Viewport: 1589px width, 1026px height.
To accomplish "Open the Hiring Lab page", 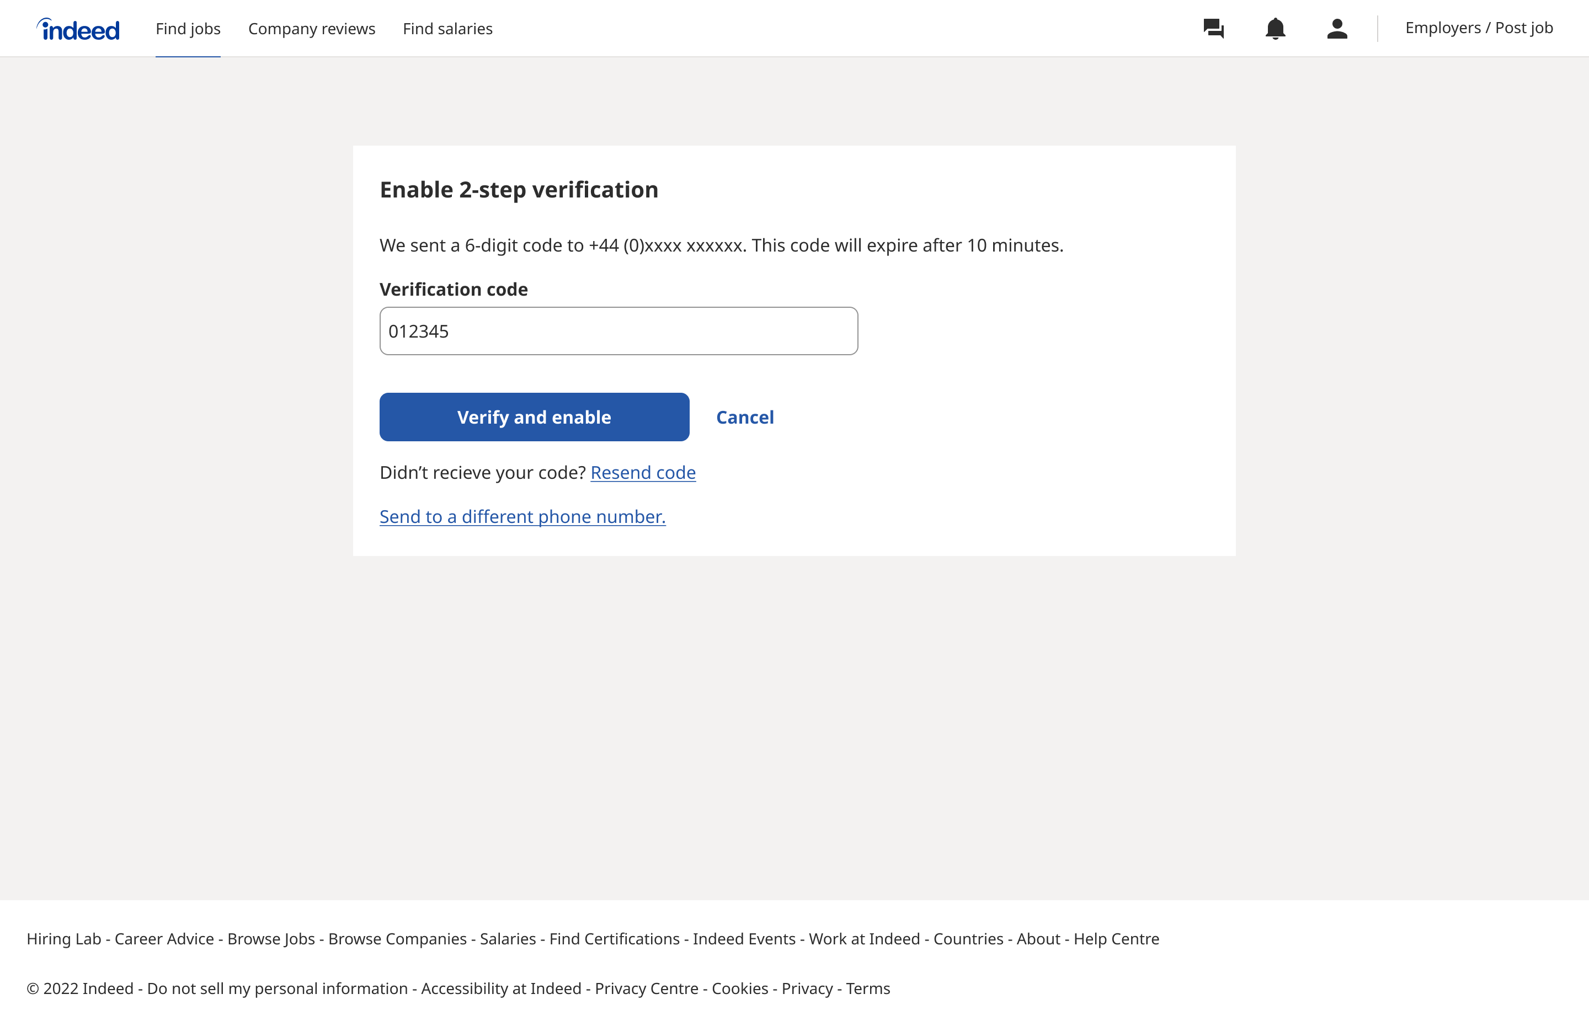I will [x=63, y=939].
